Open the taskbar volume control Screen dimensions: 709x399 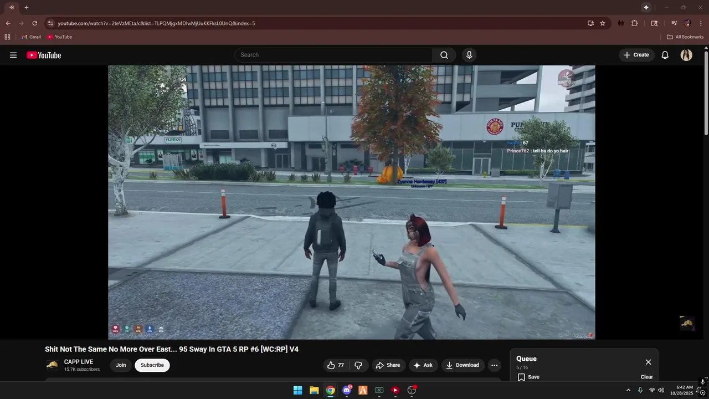(661, 390)
